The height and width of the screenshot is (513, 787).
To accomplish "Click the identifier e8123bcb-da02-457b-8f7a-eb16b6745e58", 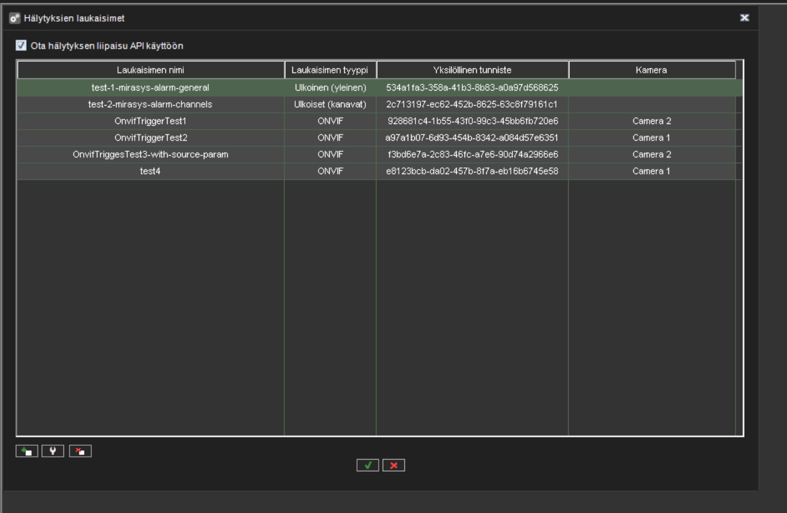I will 472,171.
